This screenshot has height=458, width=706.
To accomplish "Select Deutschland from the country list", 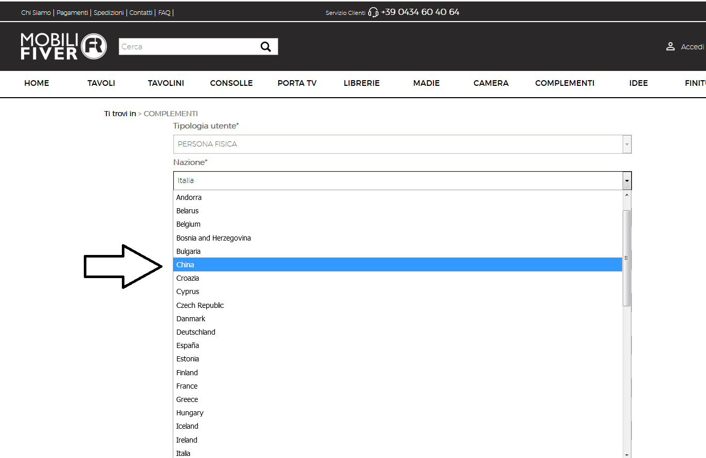I will pos(398,332).
